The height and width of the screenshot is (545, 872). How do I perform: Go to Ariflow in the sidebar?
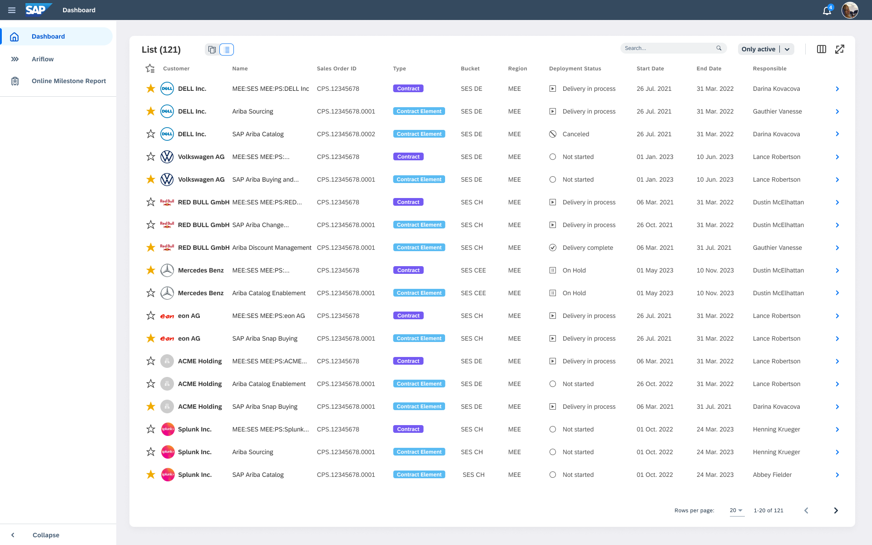click(43, 59)
